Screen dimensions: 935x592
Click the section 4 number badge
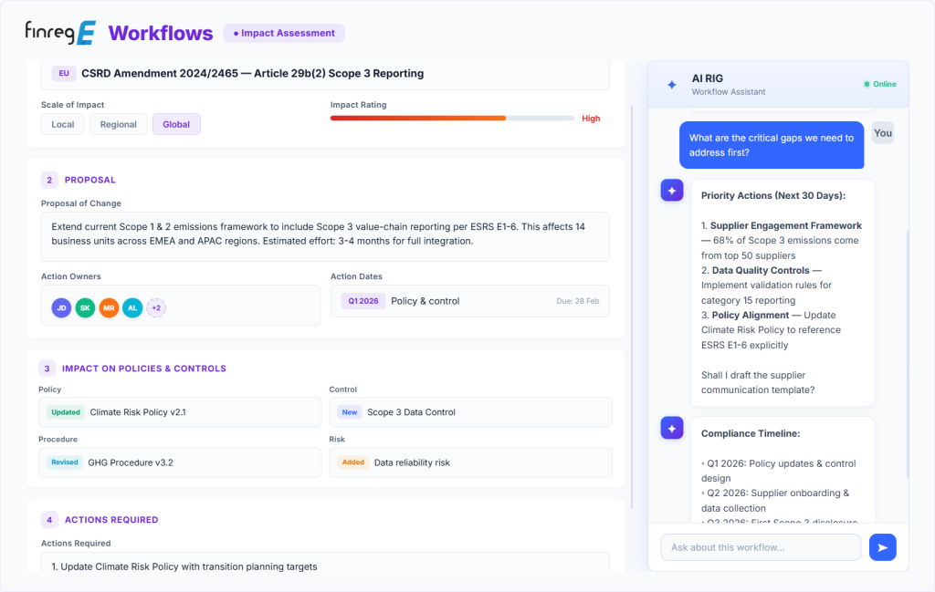tap(49, 520)
